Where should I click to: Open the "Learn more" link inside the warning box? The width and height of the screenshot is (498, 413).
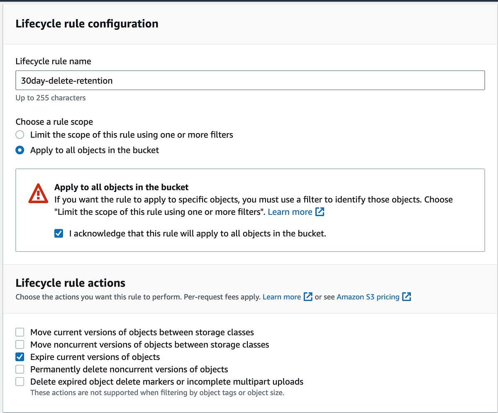(x=290, y=211)
